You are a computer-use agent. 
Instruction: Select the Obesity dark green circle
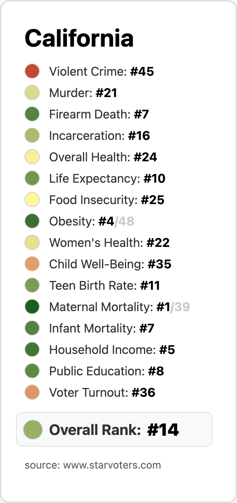(32, 221)
